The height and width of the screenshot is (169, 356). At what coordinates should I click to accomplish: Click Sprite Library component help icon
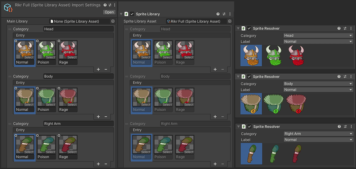[218, 14]
